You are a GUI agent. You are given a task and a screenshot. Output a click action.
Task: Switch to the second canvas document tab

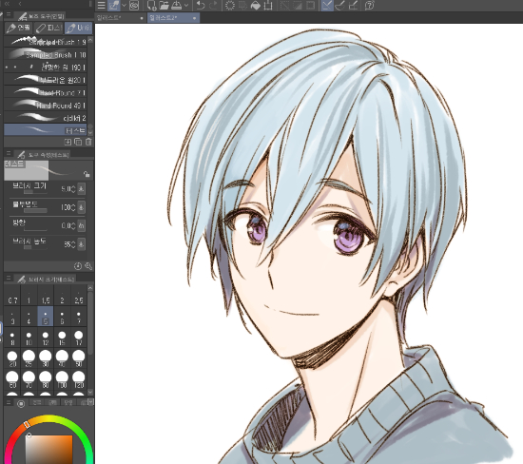pos(173,18)
